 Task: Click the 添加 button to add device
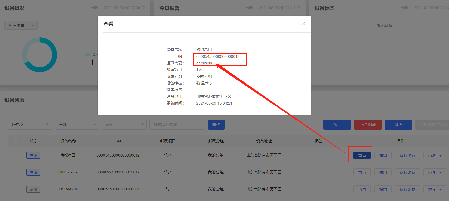click(337, 125)
